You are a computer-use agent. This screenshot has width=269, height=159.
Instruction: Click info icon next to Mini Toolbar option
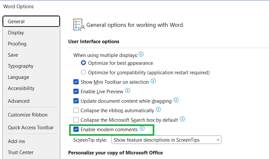click(x=153, y=81)
